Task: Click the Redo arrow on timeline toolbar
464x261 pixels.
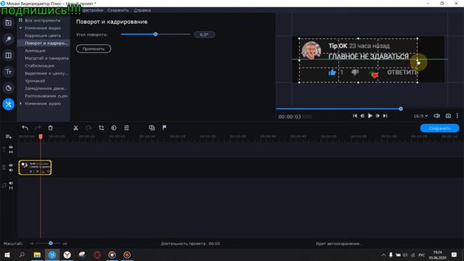Action: (x=38, y=128)
